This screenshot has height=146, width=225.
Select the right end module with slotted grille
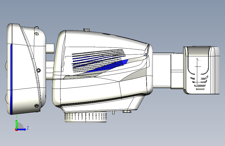(201, 70)
